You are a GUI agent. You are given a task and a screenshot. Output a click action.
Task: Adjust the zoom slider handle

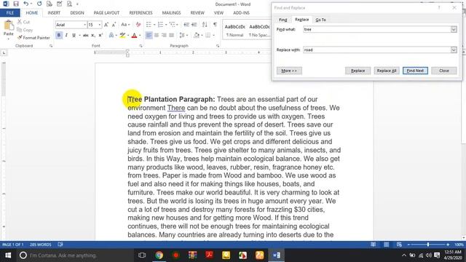pos(428,245)
